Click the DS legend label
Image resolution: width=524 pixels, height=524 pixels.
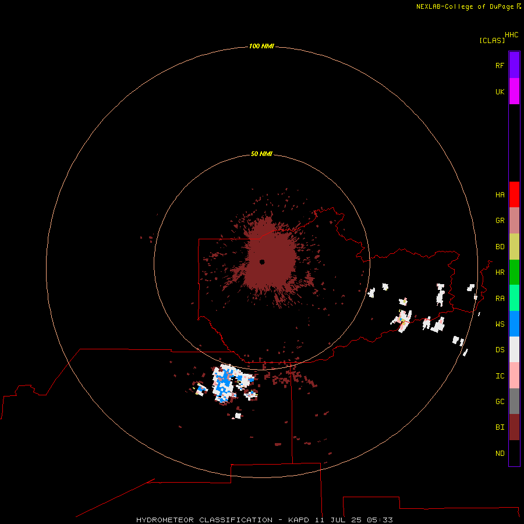tap(500, 349)
